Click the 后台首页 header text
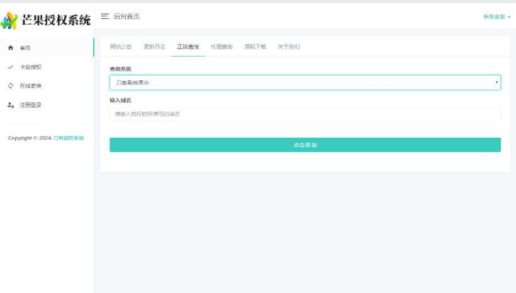The width and height of the screenshot is (516, 293). pyautogui.click(x=126, y=16)
